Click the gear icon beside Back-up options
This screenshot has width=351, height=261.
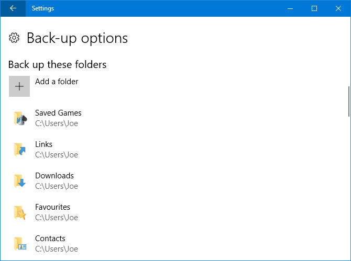tap(15, 38)
